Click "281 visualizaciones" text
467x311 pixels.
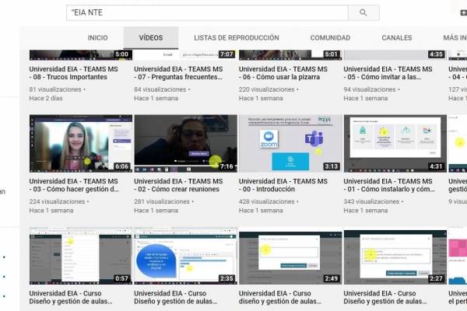point(162,201)
